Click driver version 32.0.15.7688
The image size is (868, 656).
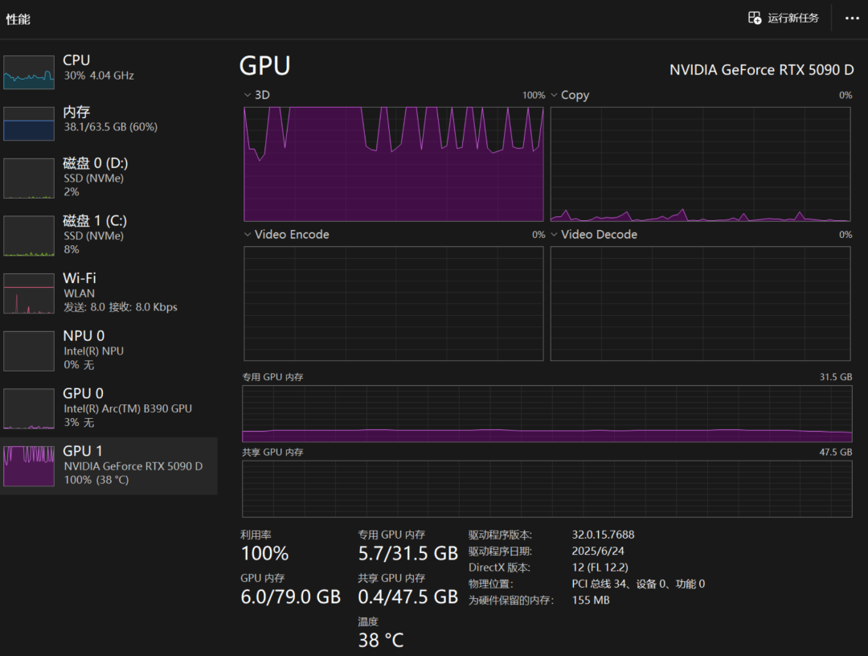[603, 535]
